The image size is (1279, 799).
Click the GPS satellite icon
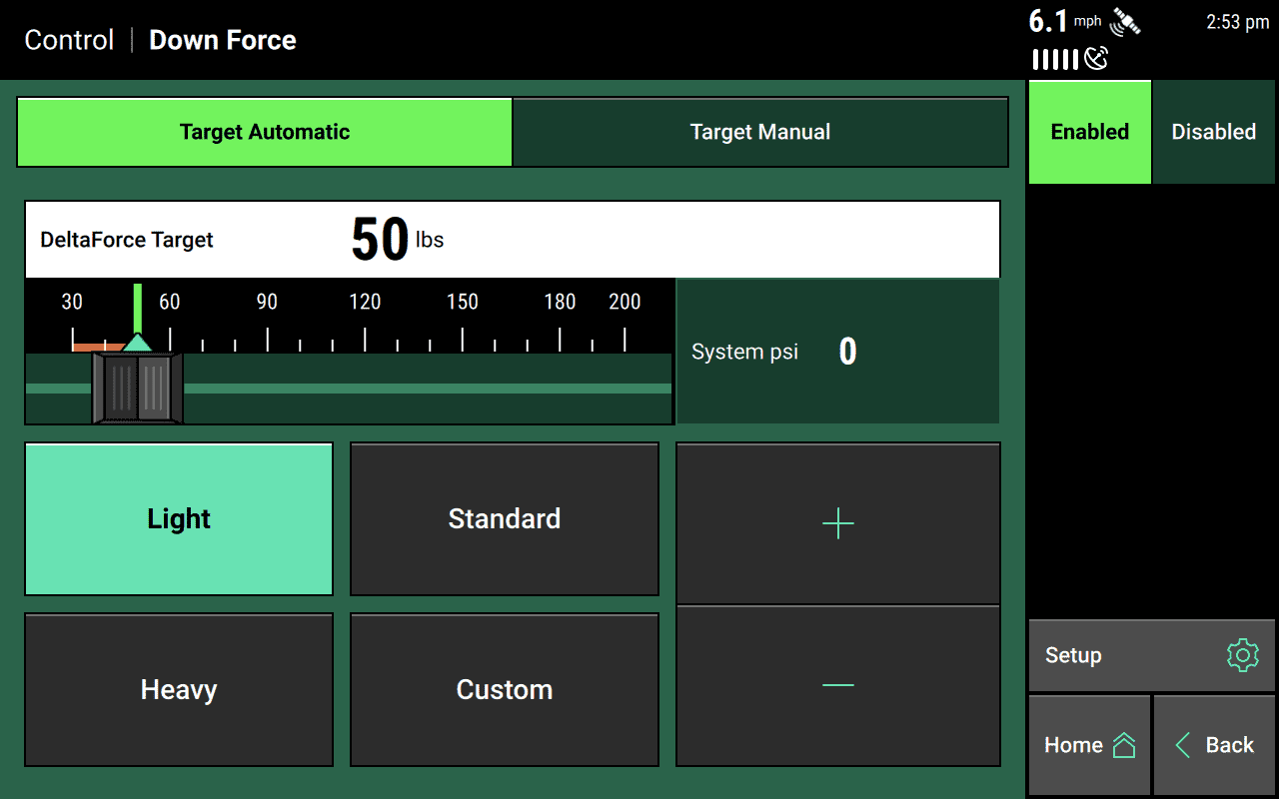tap(1125, 22)
